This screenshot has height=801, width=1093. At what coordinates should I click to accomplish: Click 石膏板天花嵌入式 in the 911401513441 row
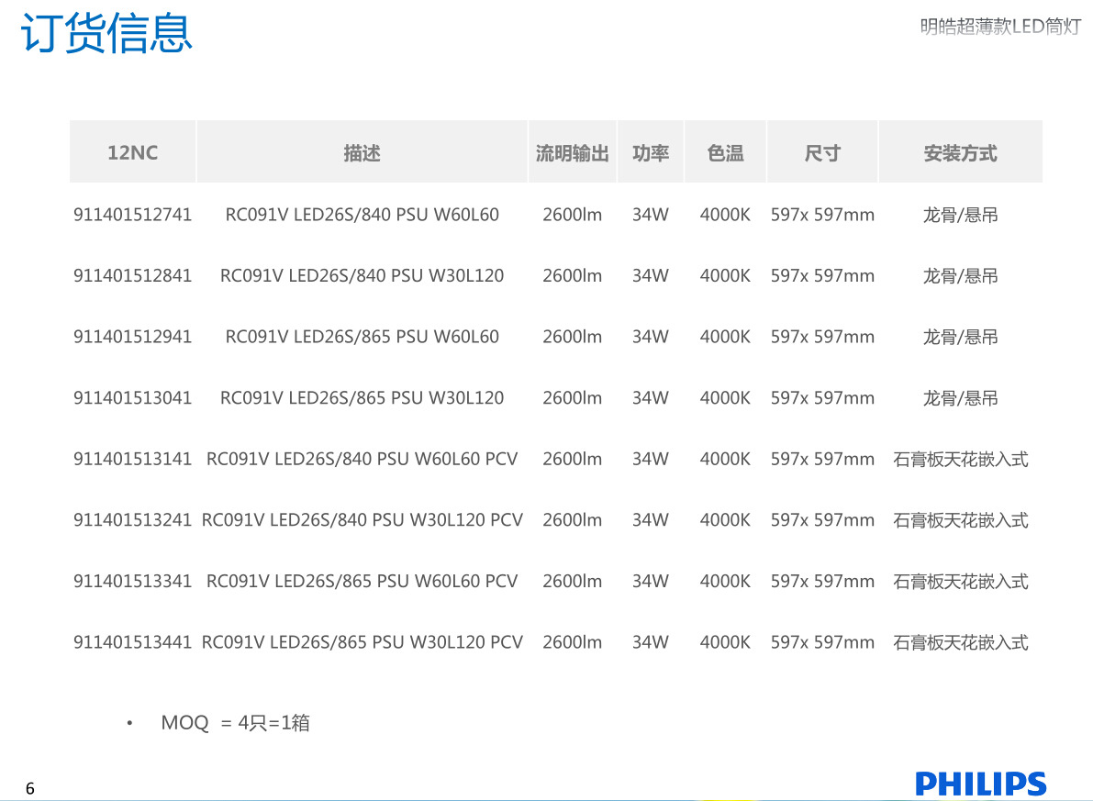tap(961, 642)
